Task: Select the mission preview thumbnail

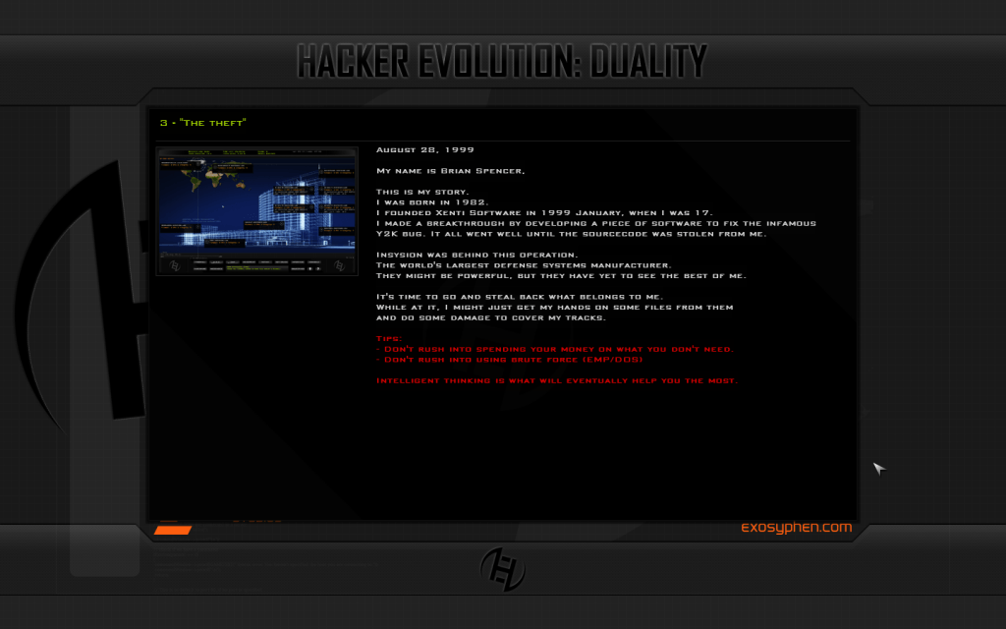Action: [x=256, y=208]
